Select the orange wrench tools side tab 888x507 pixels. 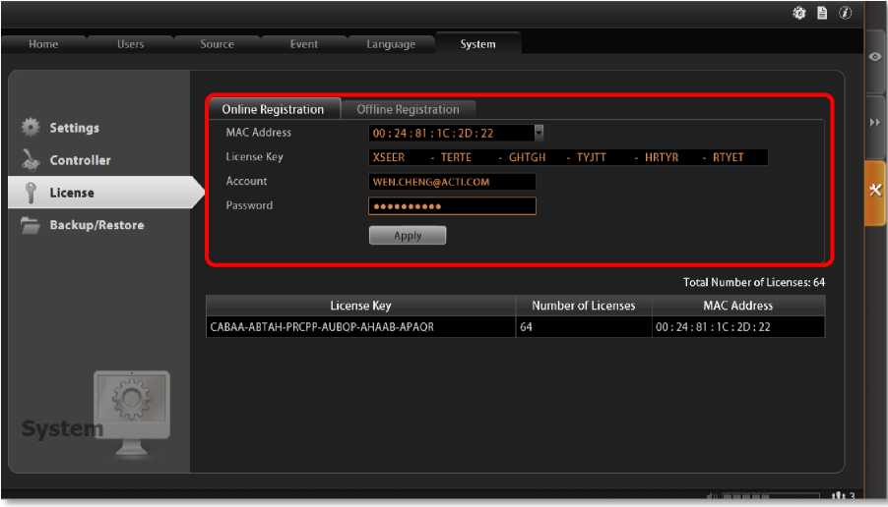click(x=875, y=191)
